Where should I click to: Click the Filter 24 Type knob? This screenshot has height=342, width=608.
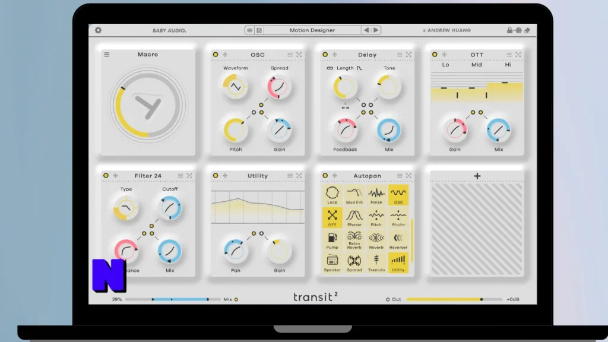pyautogui.click(x=126, y=208)
